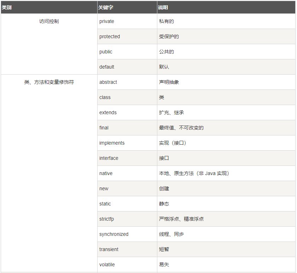Screen dimensions: 297x273
Task: Click the strictfp keyword cell
Action: 127,219
